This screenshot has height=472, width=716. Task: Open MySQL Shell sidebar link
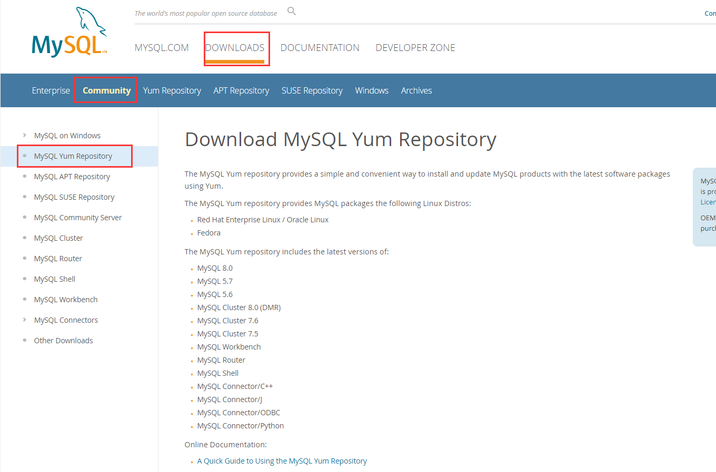(55, 279)
